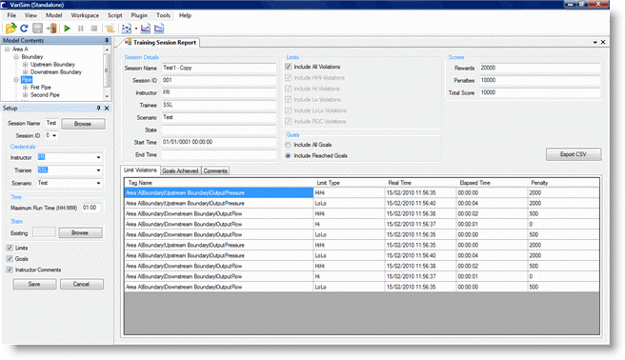Select the Training Session Report tab

tap(161, 42)
